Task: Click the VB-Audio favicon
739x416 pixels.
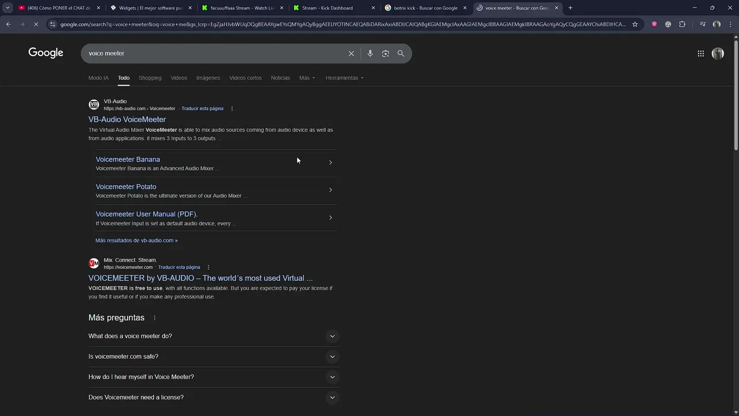Action: 94,105
